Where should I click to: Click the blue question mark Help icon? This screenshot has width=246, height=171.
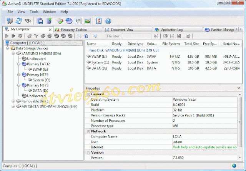pos(108,21)
